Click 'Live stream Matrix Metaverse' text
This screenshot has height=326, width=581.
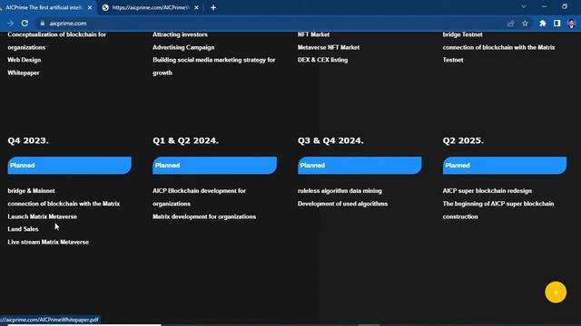[48, 242]
